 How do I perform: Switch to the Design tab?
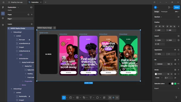tap(157, 12)
